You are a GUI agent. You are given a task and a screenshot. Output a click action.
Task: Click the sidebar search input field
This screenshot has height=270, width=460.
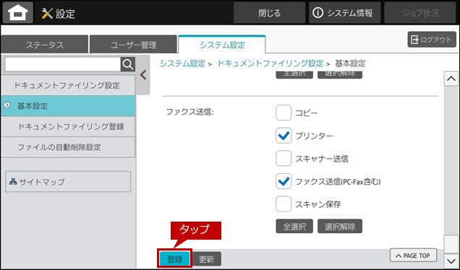click(63, 64)
